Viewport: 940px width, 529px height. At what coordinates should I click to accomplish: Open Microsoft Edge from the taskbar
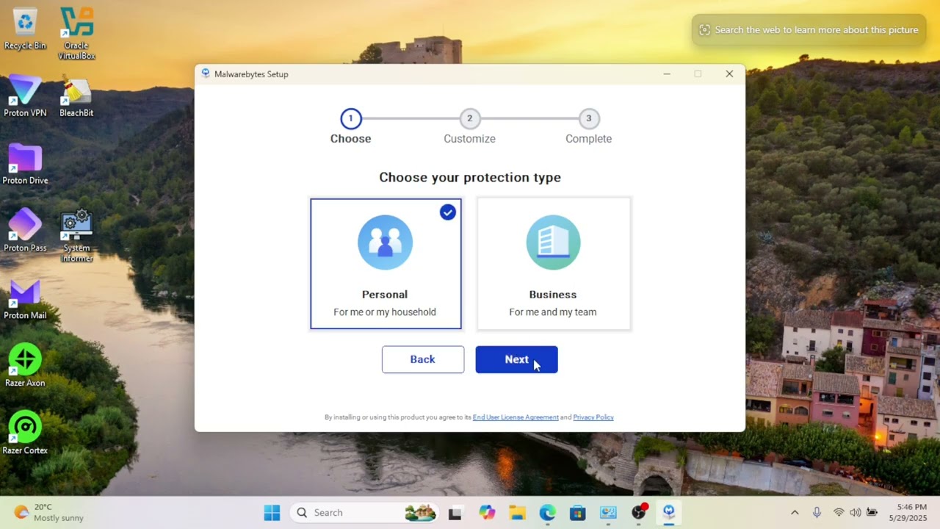click(547, 513)
